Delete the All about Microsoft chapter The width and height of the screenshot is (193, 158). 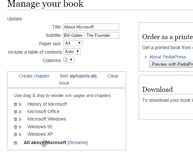(16, 143)
